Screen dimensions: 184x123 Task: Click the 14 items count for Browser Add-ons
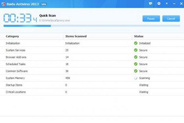coord(67,57)
